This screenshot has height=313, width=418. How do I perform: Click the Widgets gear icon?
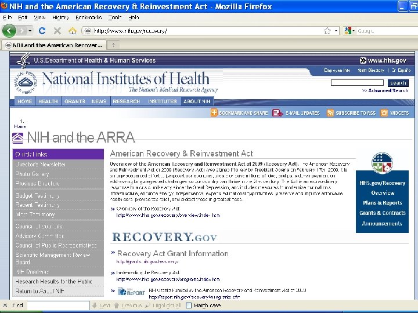384,113
